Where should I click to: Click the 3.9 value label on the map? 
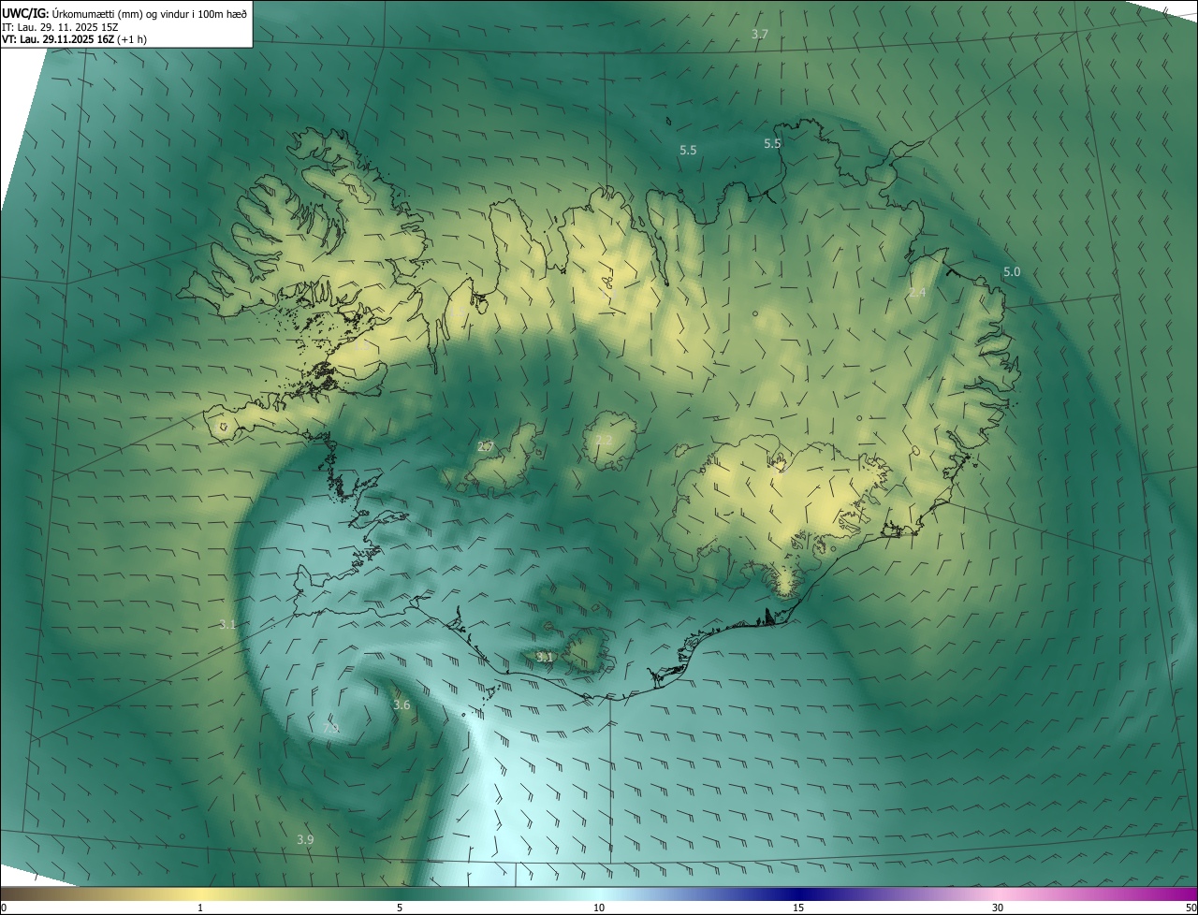click(305, 839)
